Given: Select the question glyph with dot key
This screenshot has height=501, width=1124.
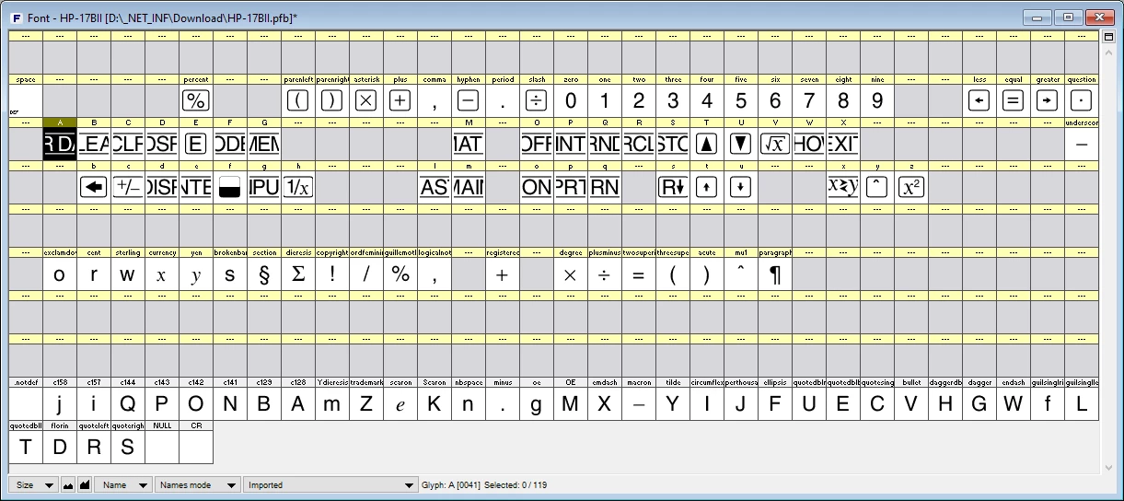Looking at the screenshot, I should 1082,100.
